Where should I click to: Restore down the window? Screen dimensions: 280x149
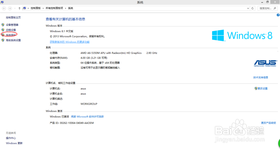pos(267,2)
